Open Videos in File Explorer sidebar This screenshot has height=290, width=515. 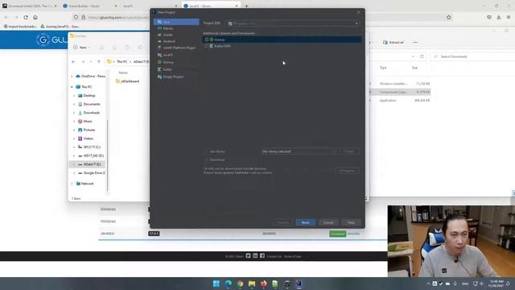click(88, 139)
